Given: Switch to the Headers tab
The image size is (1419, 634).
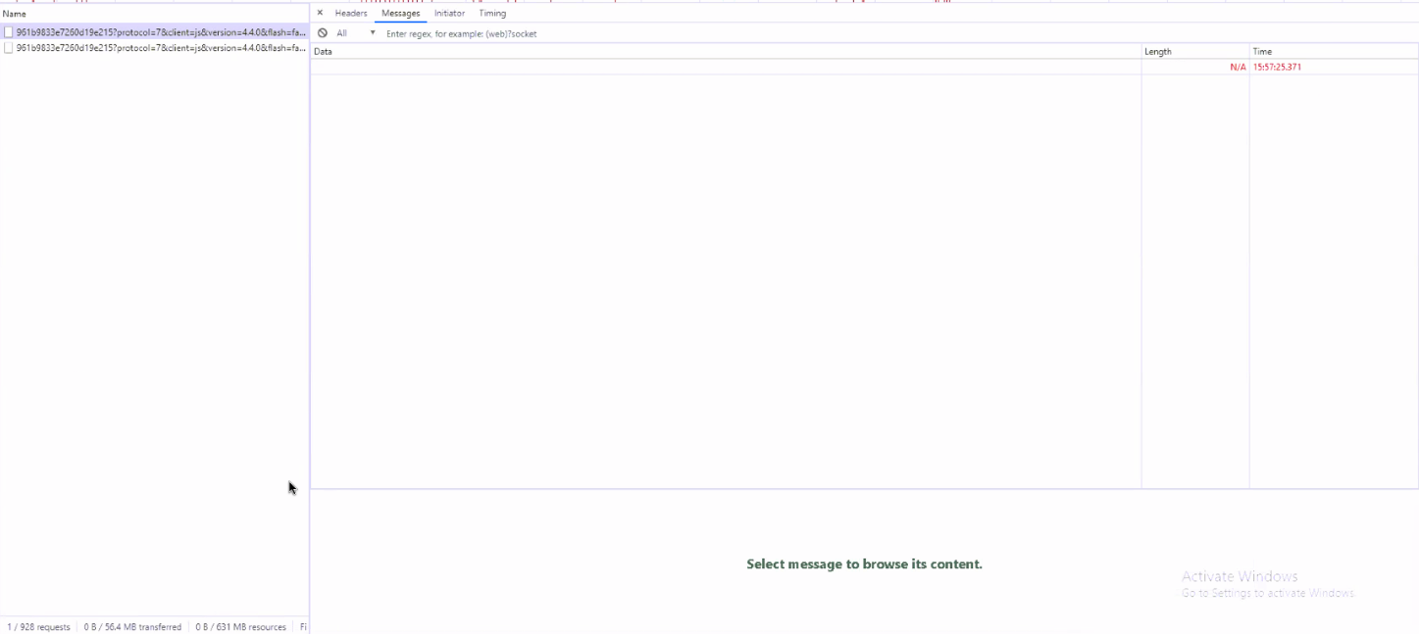Looking at the screenshot, I should pyautogui.click(x=350, y=13).
